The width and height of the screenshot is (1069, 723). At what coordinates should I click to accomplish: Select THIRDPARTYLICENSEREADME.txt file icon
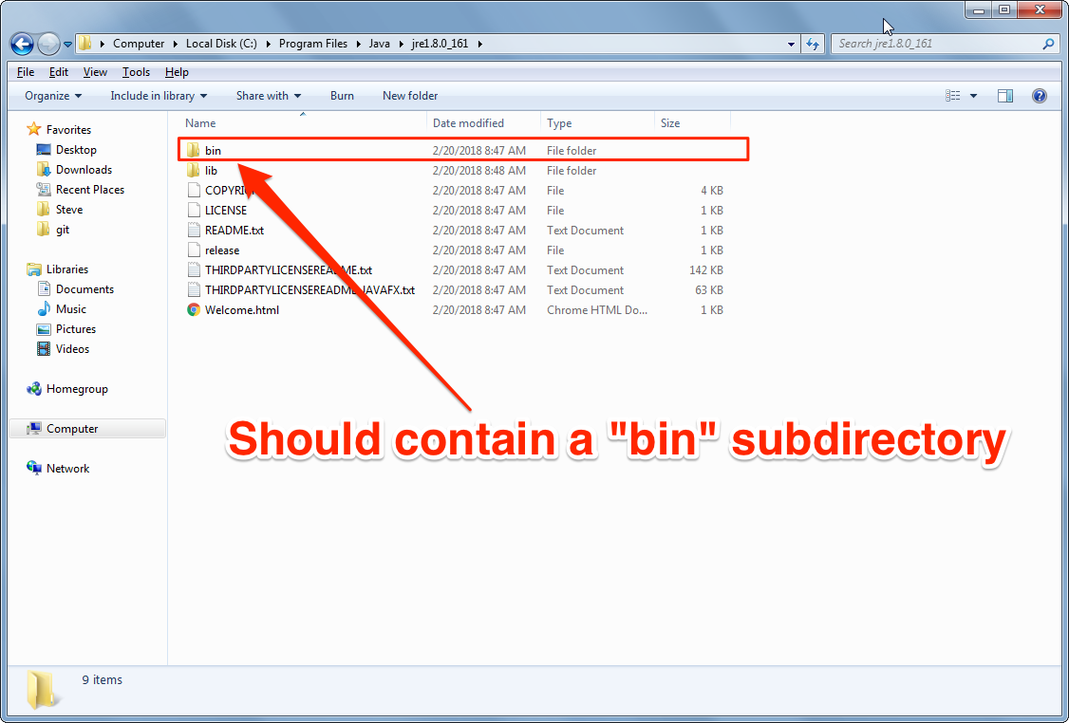[x=194, y=269]
